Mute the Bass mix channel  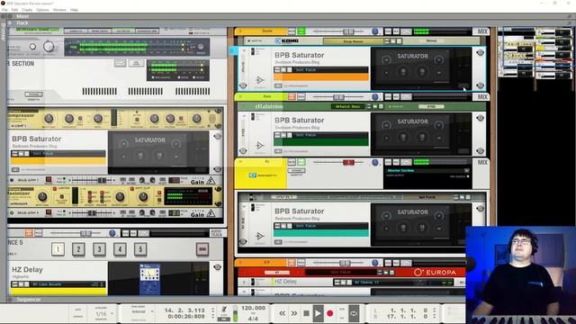[x=292, y=97]
